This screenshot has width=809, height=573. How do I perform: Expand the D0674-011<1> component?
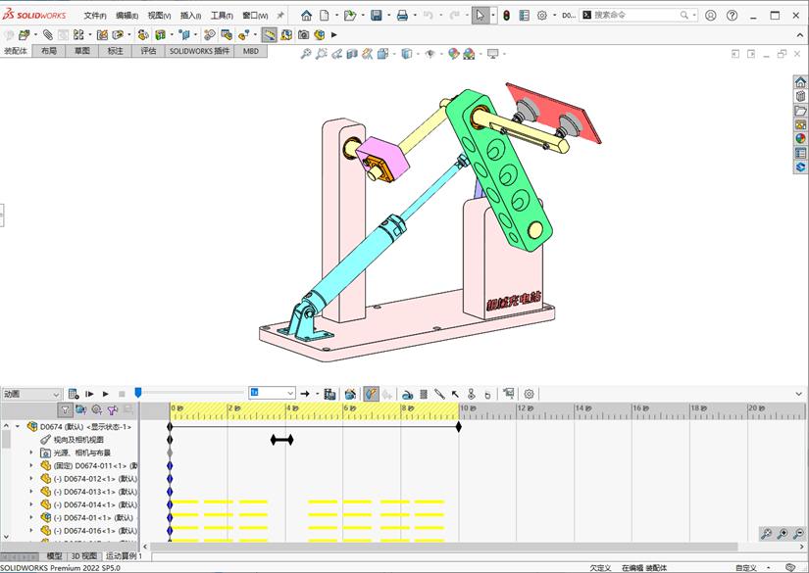31,466
